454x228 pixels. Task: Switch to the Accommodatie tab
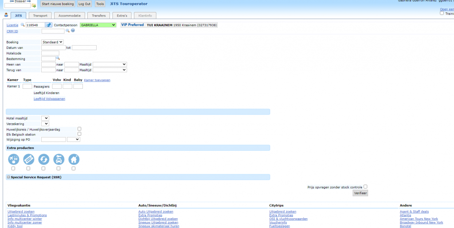pyautogui.click(x=69, y=16)
